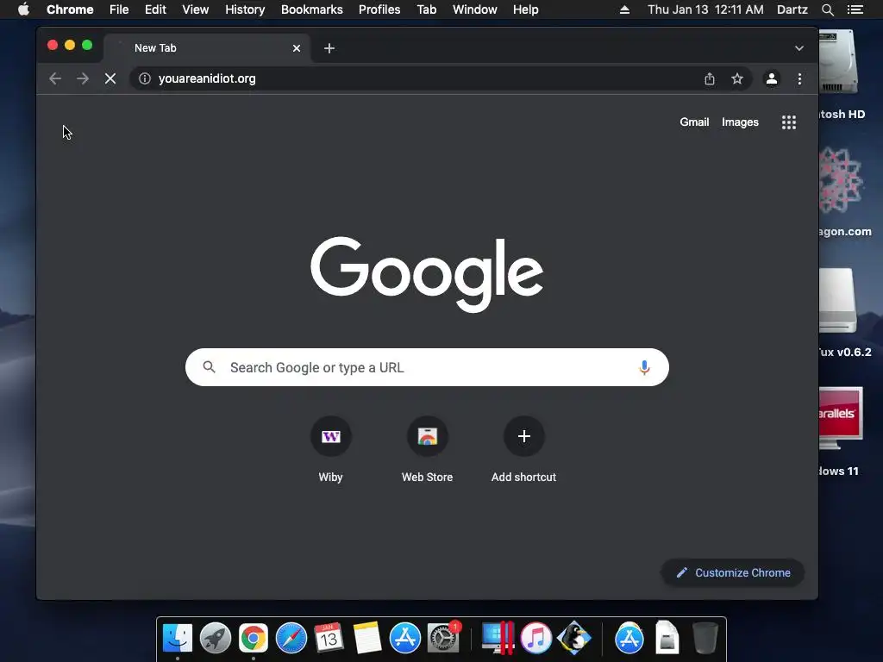Viewport: 883px width, 662px height.
Task: Open the Tux penguin game in Dock
Action: [573, 639]
